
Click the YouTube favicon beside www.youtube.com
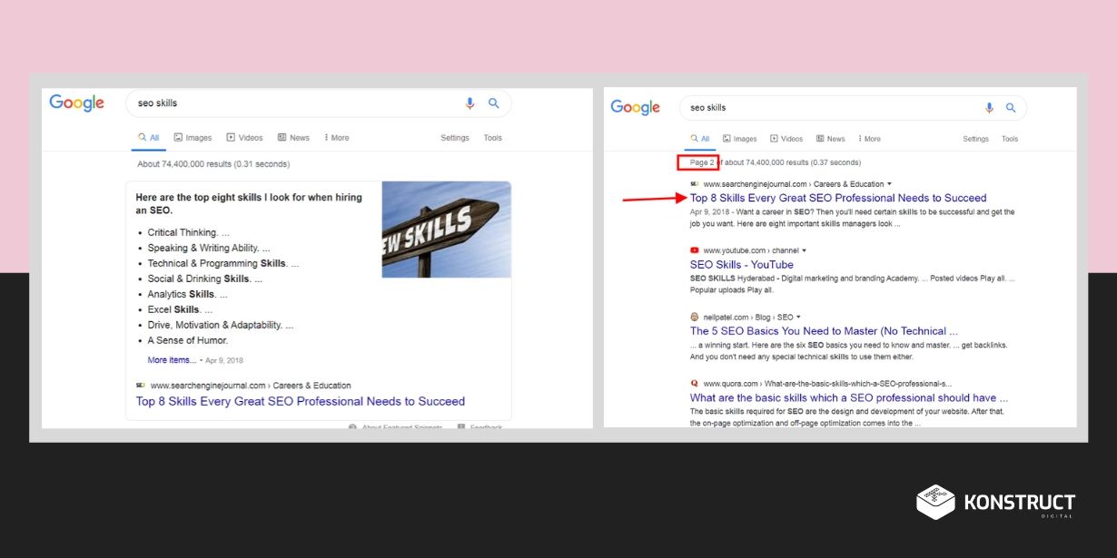coord(694,250)
